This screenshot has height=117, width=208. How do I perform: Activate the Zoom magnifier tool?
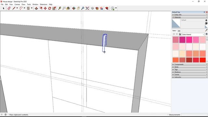[83, 8]
